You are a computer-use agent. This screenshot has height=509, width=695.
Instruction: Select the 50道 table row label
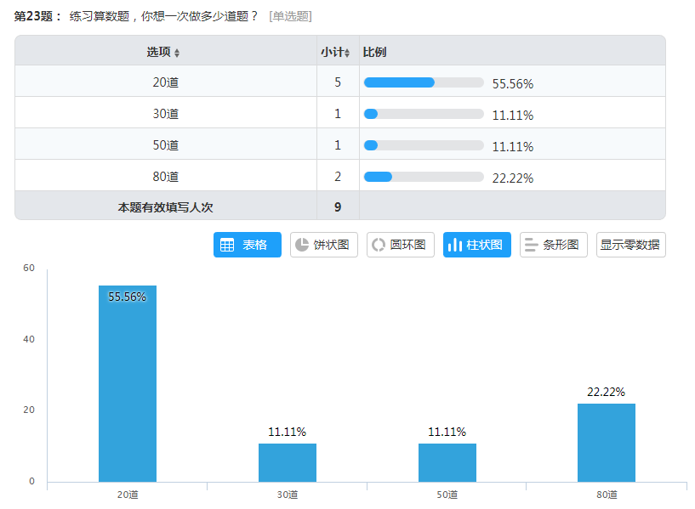point(165,145)
